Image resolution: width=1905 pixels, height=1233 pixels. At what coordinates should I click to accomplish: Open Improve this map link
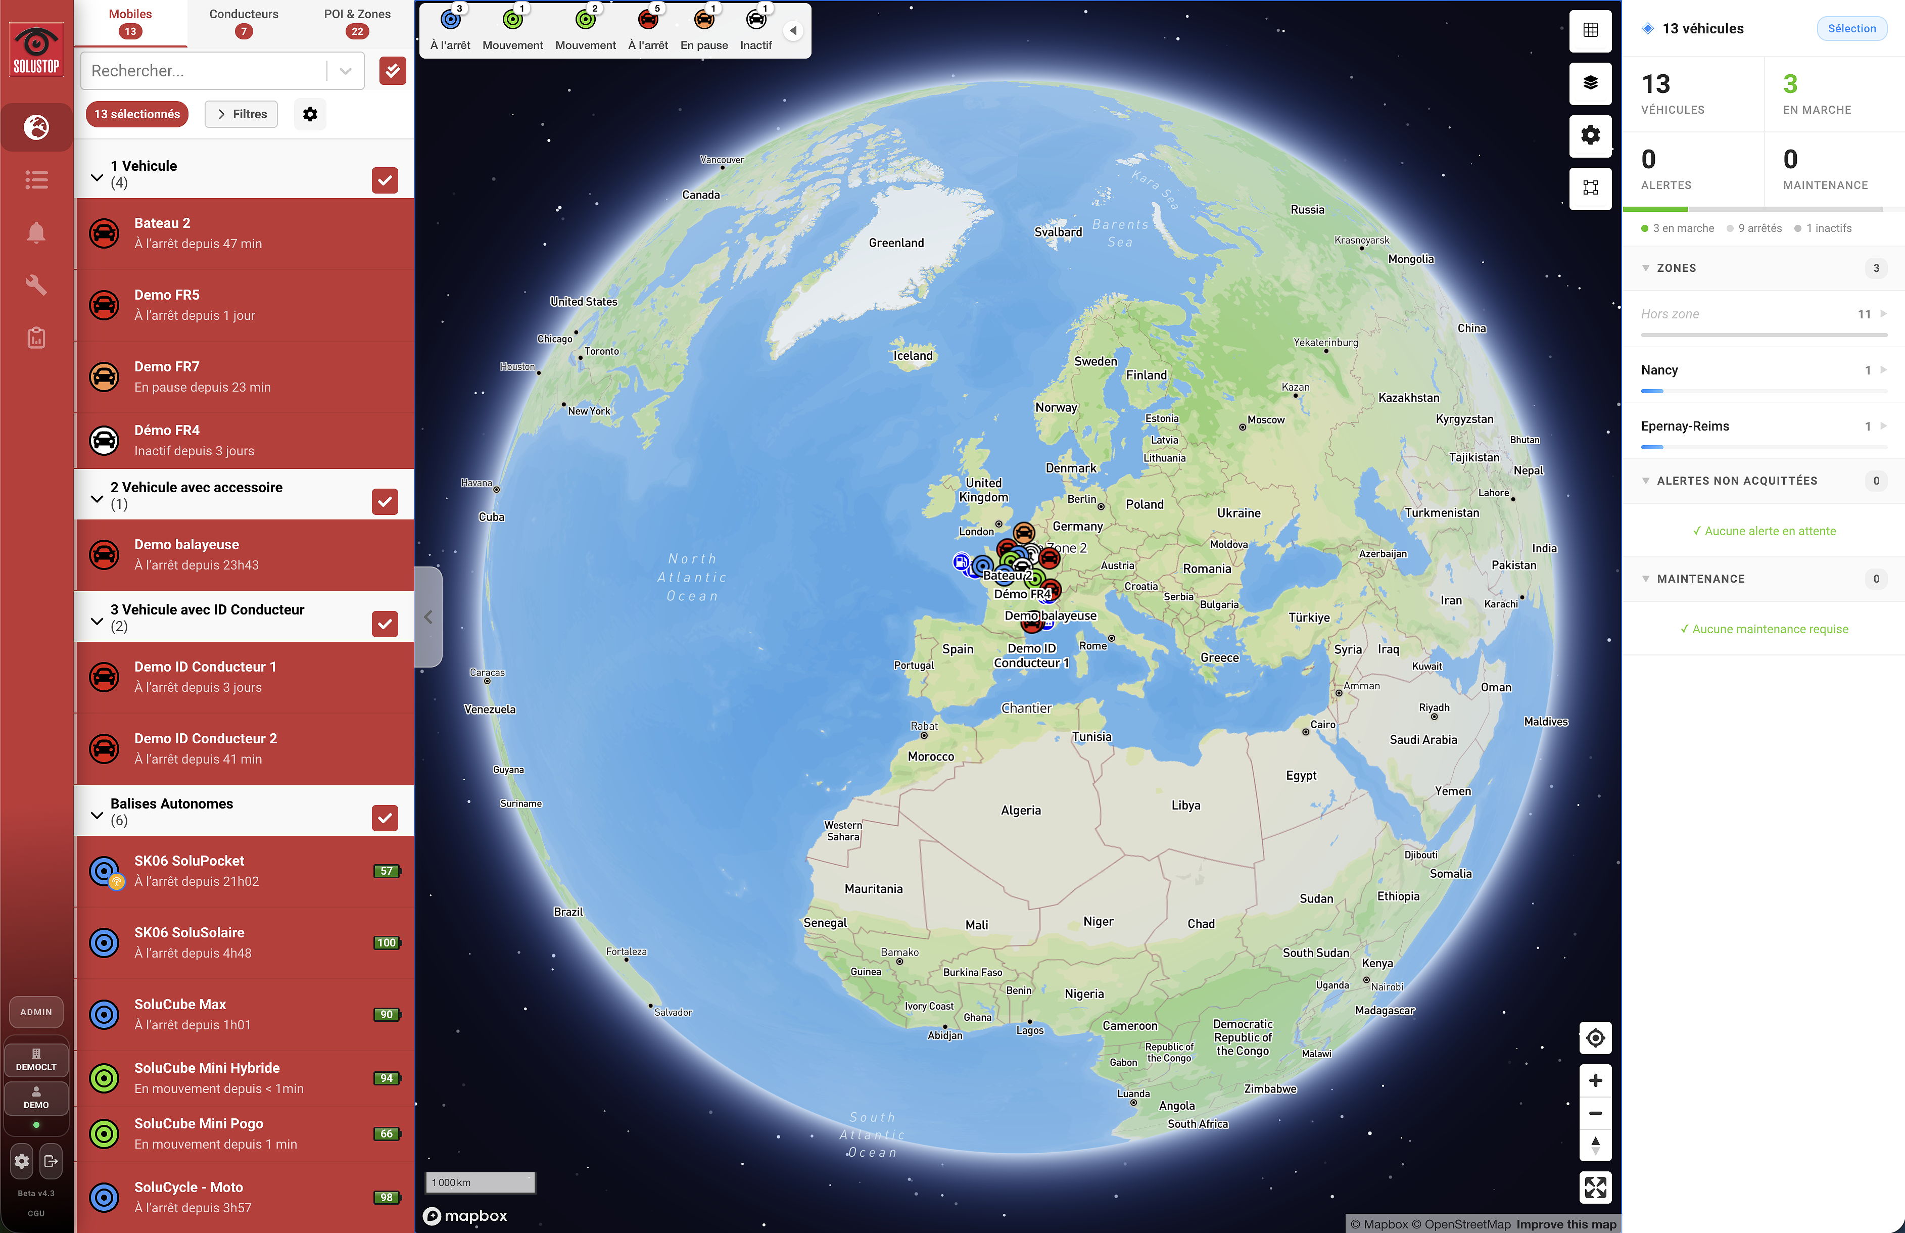pos(1565,1224)
